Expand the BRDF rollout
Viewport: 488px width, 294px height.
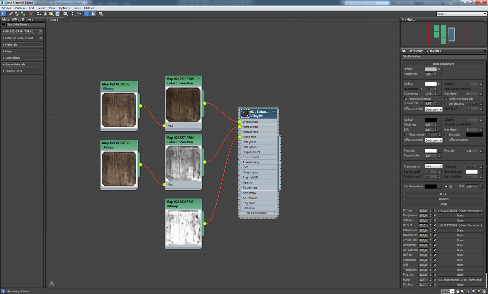[x=443, y=194]
